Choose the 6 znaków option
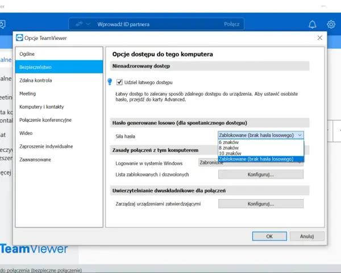The height and width of the screenshot is (273, 341). pos(261,142)
